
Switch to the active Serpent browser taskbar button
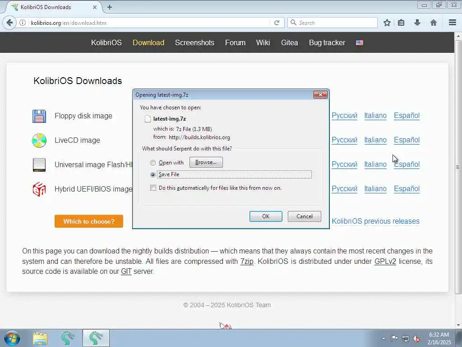[96, 338]
